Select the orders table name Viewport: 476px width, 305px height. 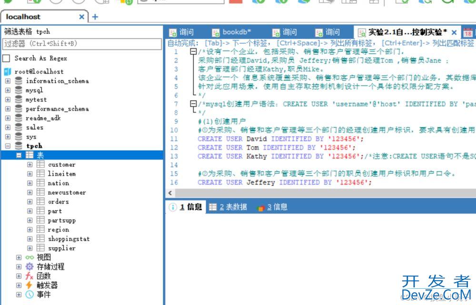point(58,202)
